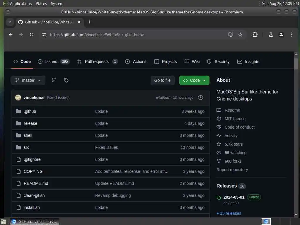The width and height of the screenshot is (300, 225).
Task: Click the install.sh file icon
Action: tap(18, 207)
